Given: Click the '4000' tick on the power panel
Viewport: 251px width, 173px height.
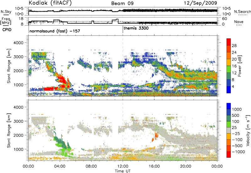Looking at the screenshot, I should [18, 43].
